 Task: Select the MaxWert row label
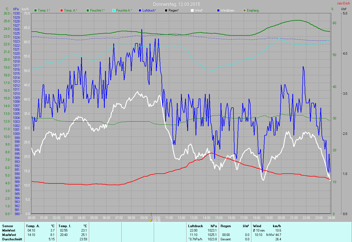click(9, 235)
